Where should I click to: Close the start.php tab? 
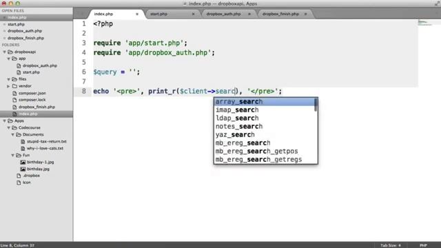pyautogui.click(x=193, y=14)
